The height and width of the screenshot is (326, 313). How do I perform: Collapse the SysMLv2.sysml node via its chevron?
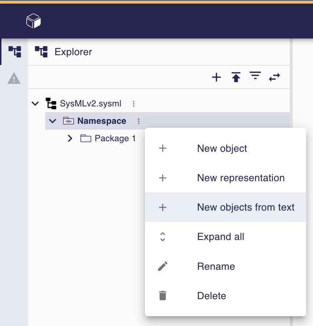click(x=35, y=103)
